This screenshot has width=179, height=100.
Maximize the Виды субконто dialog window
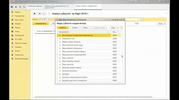pyautogui.click(x=121, y=20)
